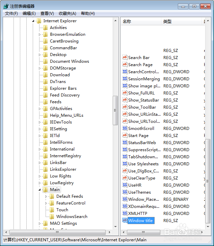
Task: Open the 编辑(E) menu
Action: [29, 13]
